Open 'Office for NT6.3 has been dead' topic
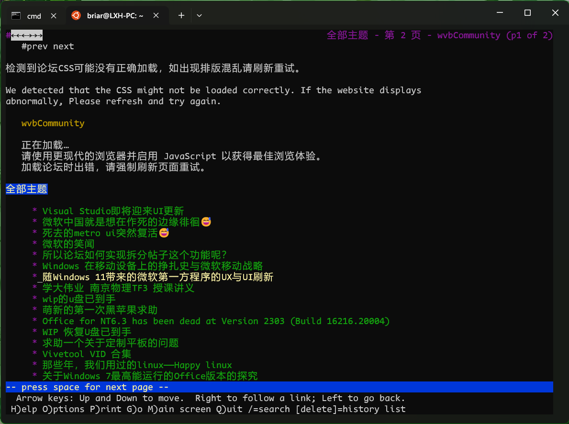The height and width of the screenshot is (424, 569). 216,321
